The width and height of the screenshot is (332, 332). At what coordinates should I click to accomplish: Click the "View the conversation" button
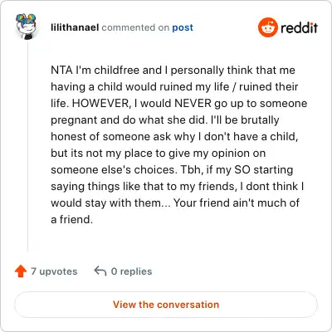point(166,305)
